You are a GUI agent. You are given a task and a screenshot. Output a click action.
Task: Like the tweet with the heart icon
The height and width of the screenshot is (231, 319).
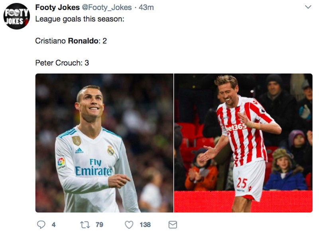point(129,225)
